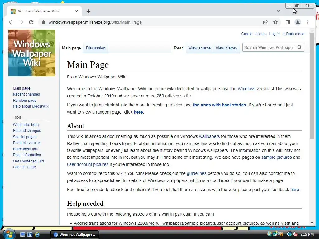Reload the page with the refresh icon
The height and width of the screenshot is (239, 319).
[x=31, y=22]
